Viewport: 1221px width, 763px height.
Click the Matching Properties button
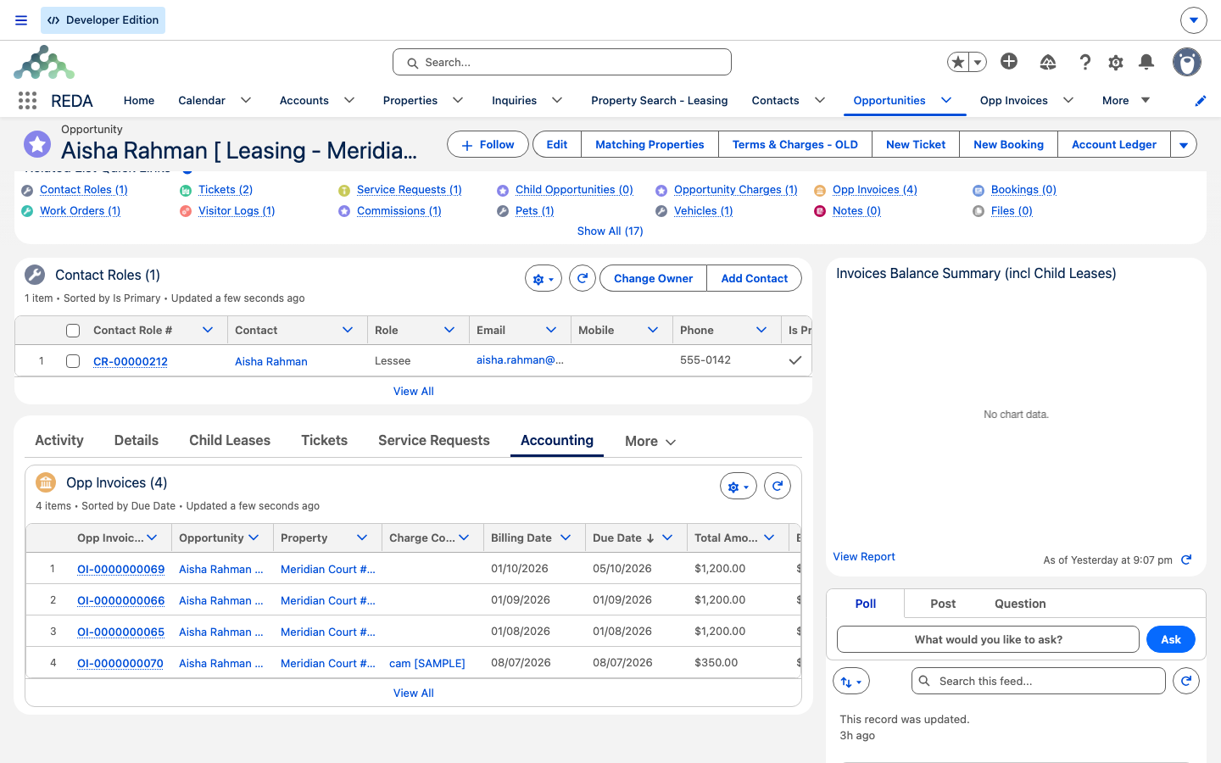tap(650, 145)
